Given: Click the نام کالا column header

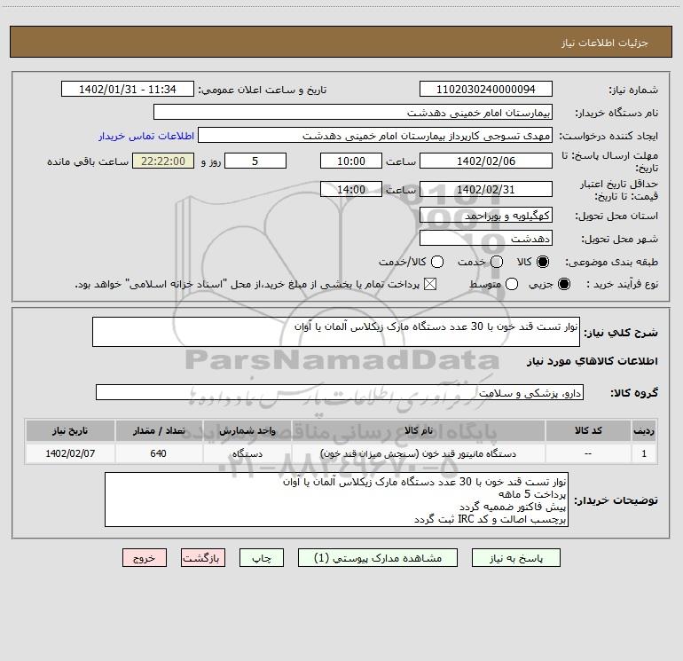Looking at the screenshot, I should (x=418, y=430).
